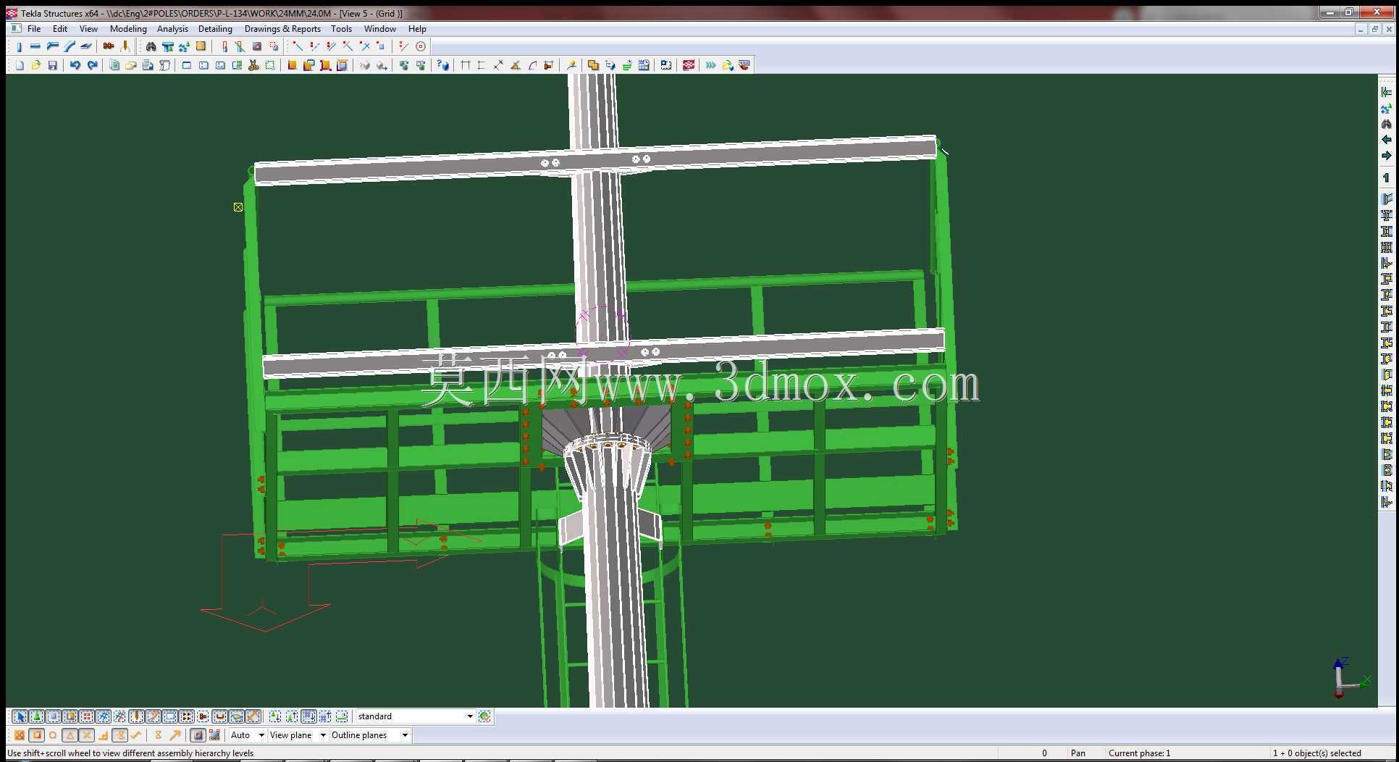The width and height of the screenshot is (1399, 762).
Task: Open the Analysis menu
Action: point(172,29)
